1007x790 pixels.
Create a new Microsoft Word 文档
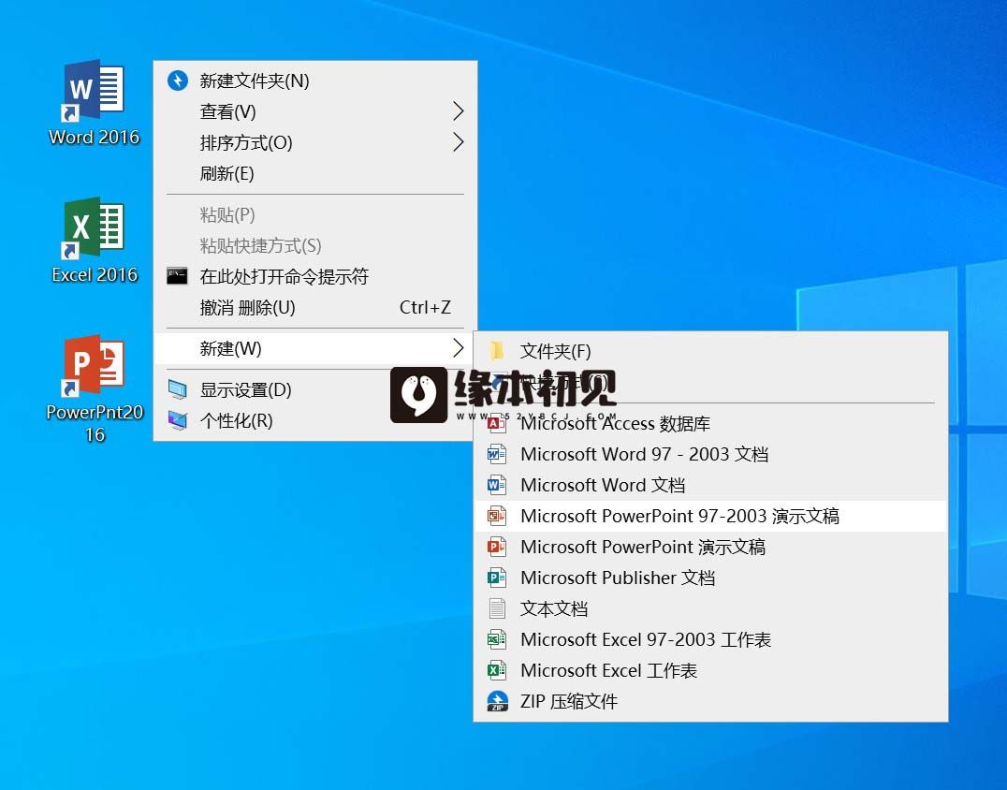[710, 485]
